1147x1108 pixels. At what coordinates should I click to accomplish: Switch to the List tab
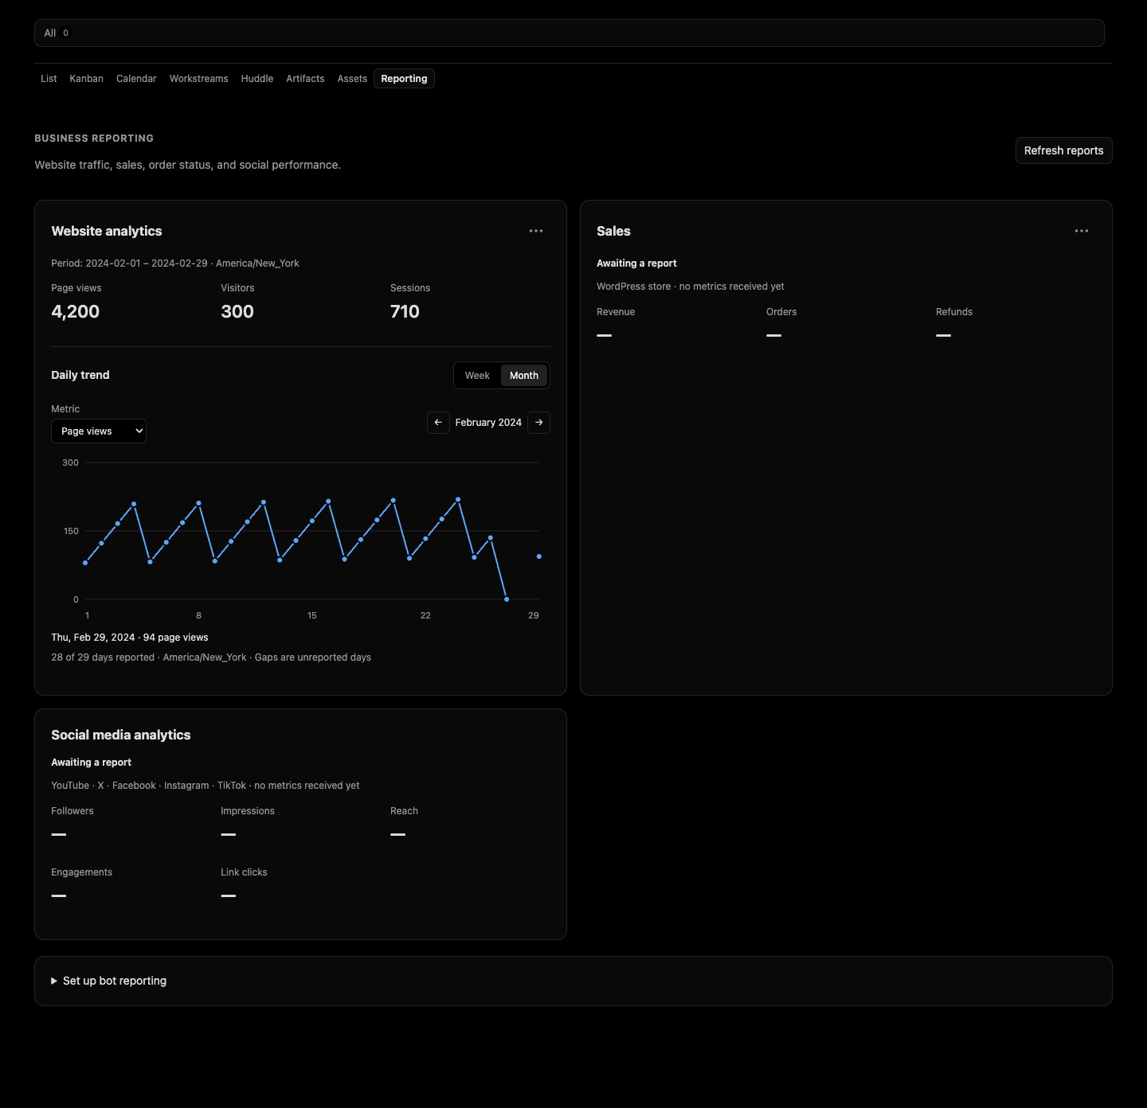(49, 79)
